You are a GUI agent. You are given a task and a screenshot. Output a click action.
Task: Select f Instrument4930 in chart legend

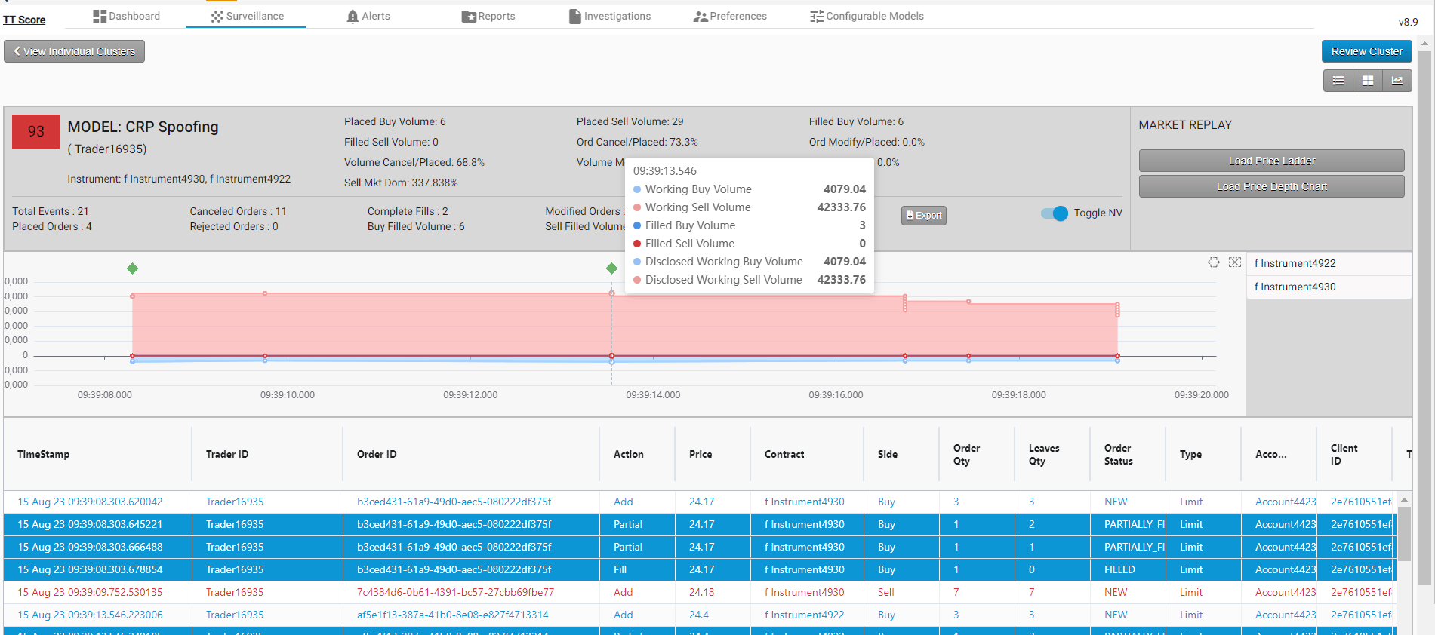(1295, 287)
